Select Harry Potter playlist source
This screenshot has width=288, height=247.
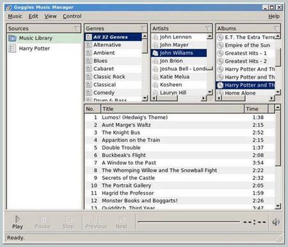pyautogui.click(x=44, y=49)
